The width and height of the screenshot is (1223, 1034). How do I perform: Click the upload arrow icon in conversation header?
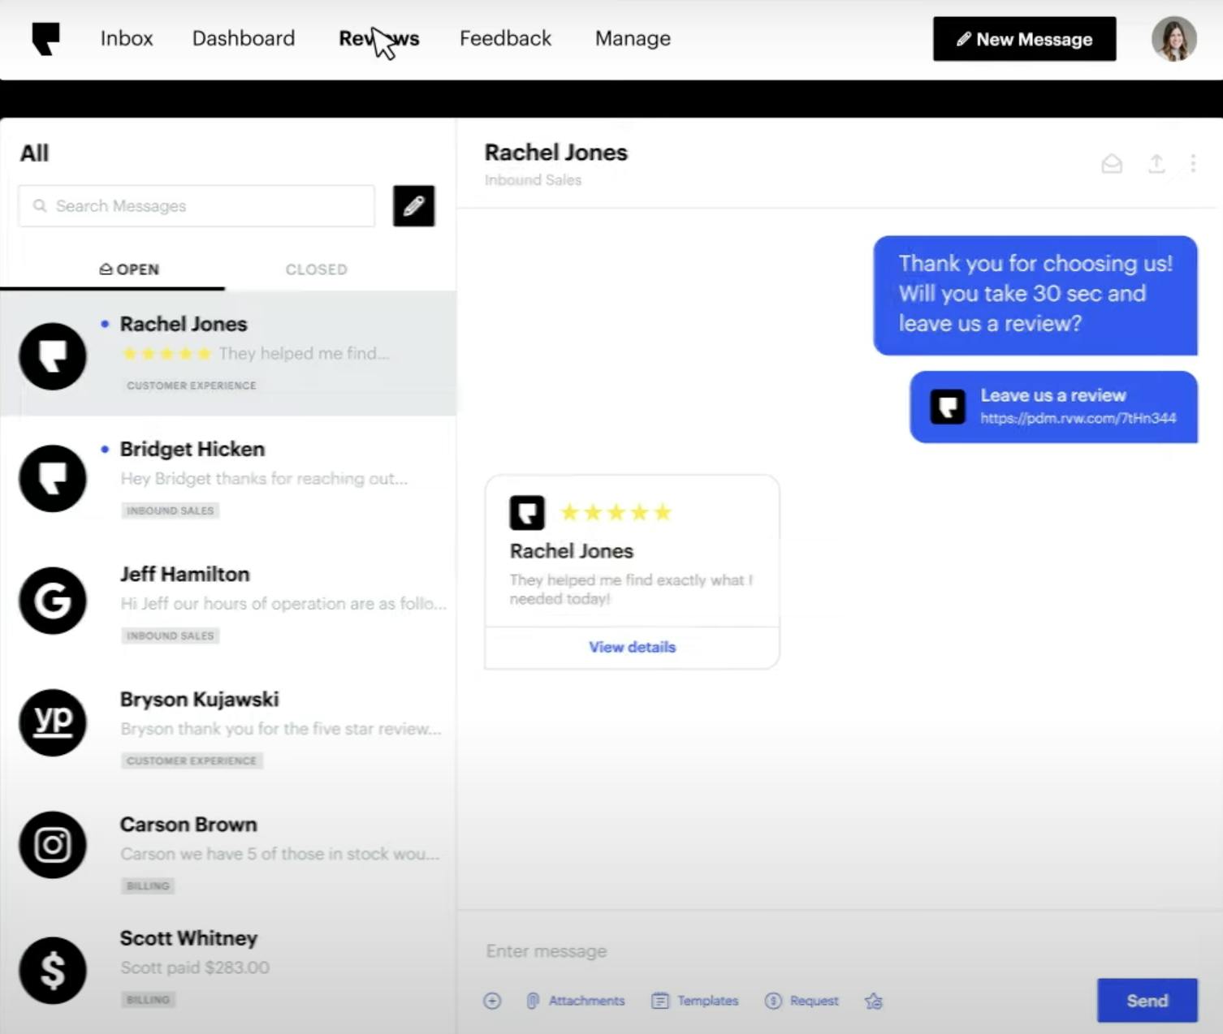[x=1156, y=164]
